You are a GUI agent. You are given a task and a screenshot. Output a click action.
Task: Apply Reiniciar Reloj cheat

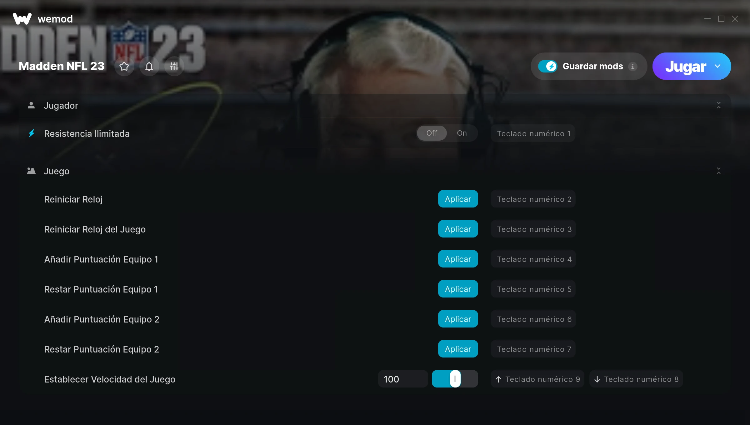pyautogui.click(x=458, y=199)
